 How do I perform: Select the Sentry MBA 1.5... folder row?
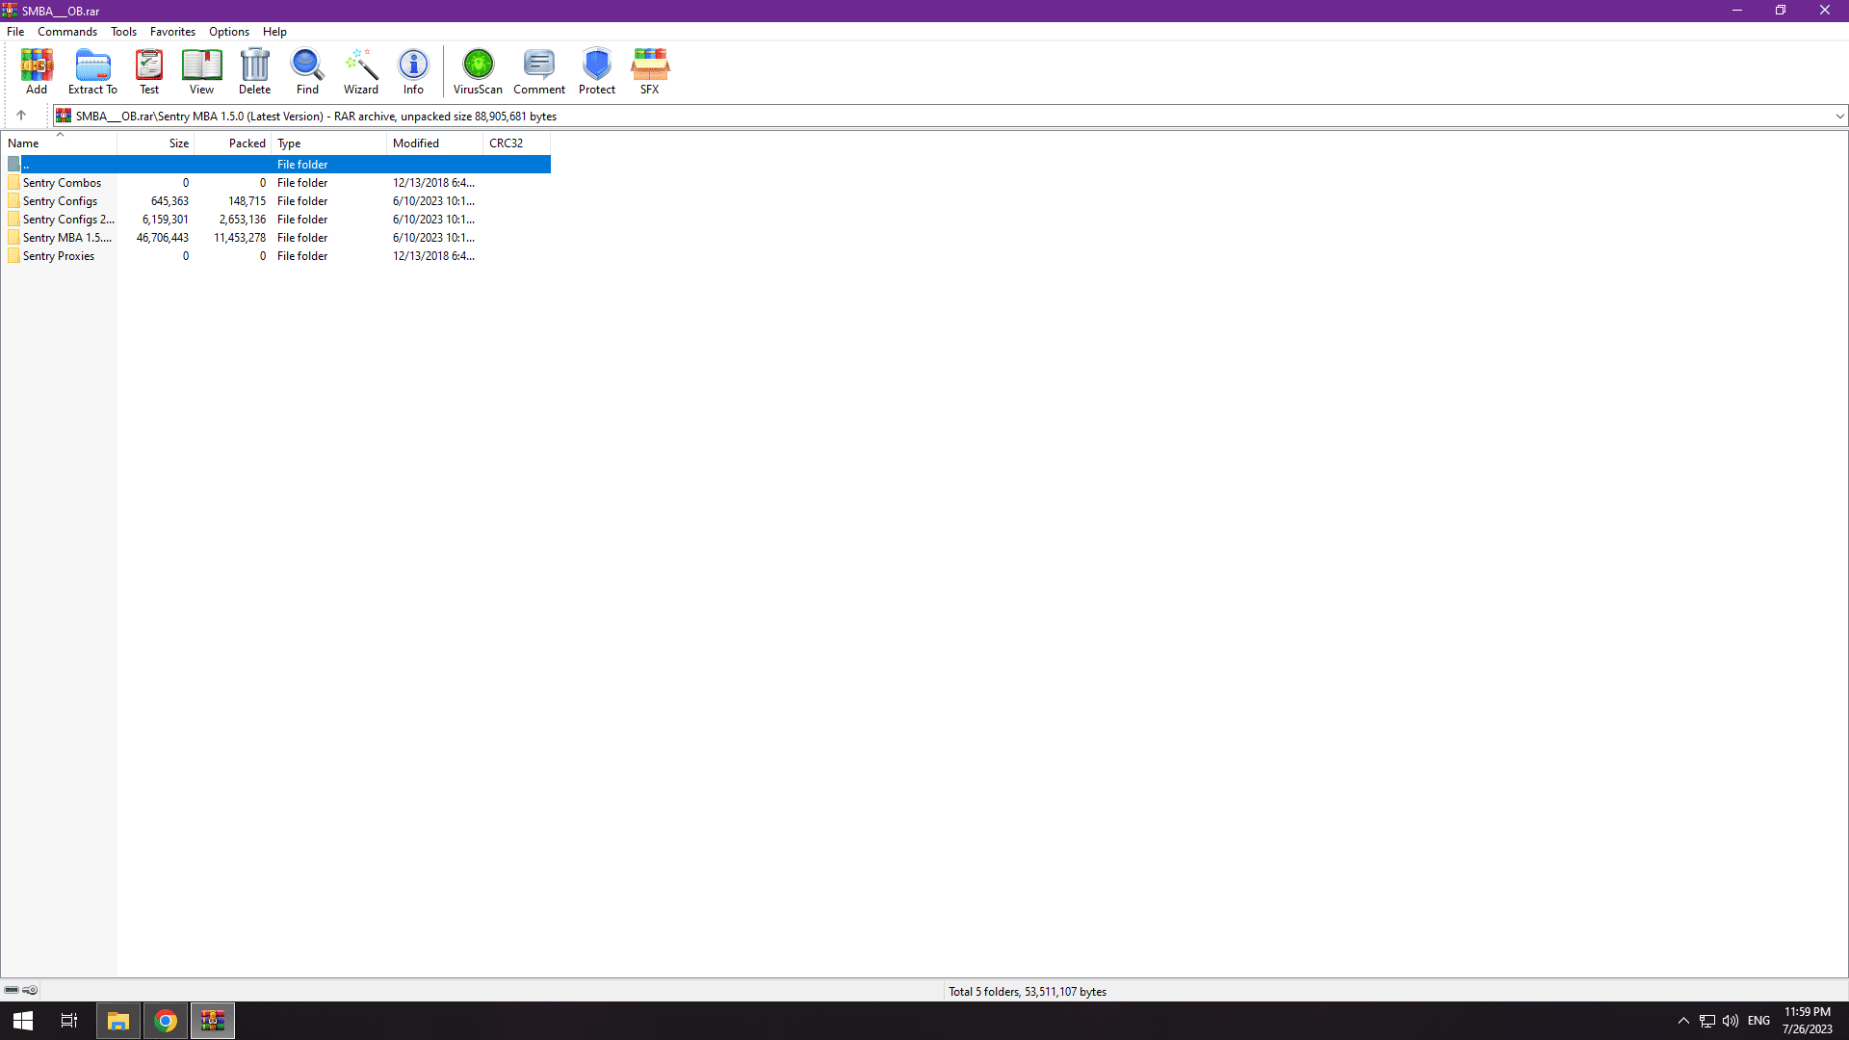[276, 238]
